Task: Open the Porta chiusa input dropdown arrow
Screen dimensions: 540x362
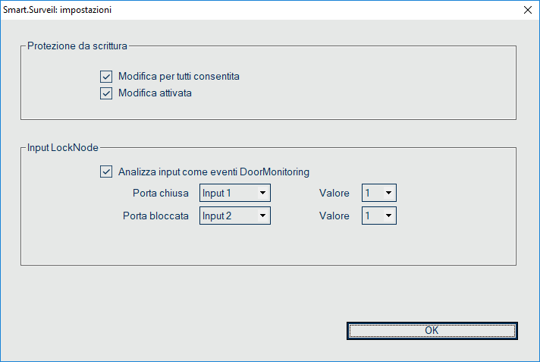Action: (262, 193)
